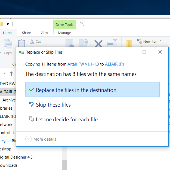Click the Copy to icon in ribbon

click(84, 43)
